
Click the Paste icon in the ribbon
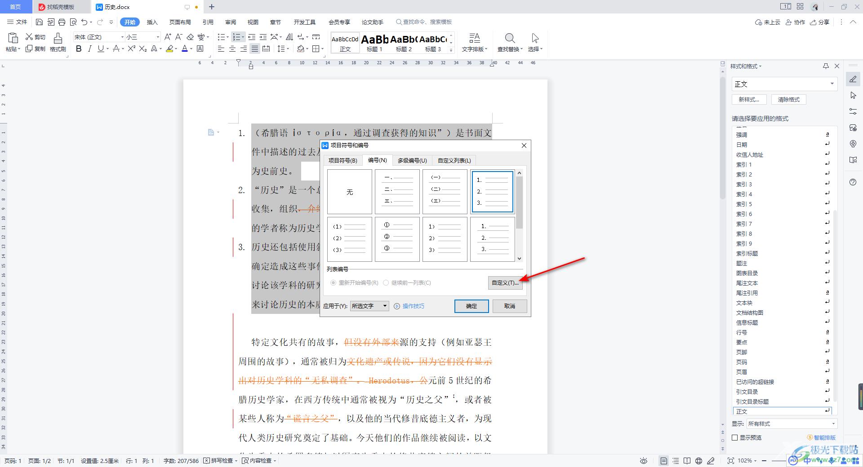click(13, 38)
